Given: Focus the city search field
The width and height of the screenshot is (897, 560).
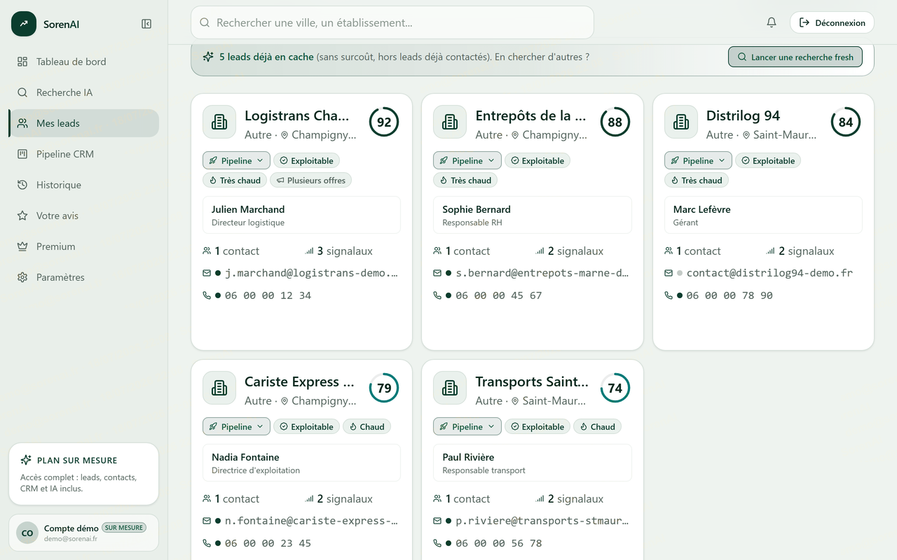Looking at the screenshot, I should [392, 22].
